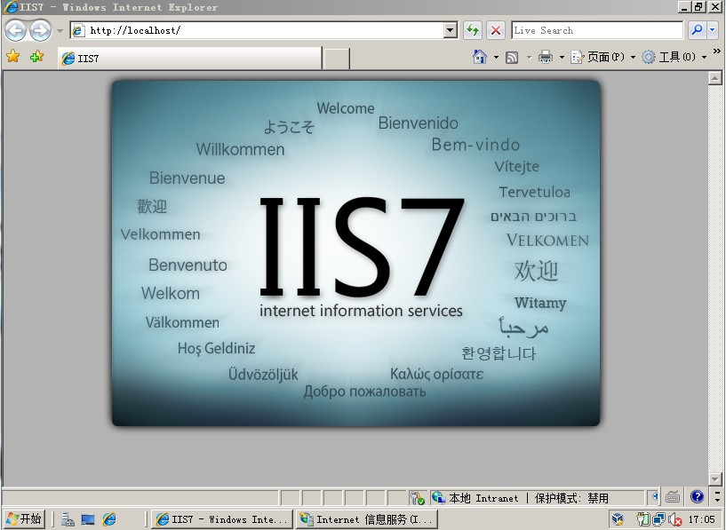Launch Internet Explorer from Quick Launch

click(x=109, y=519)
